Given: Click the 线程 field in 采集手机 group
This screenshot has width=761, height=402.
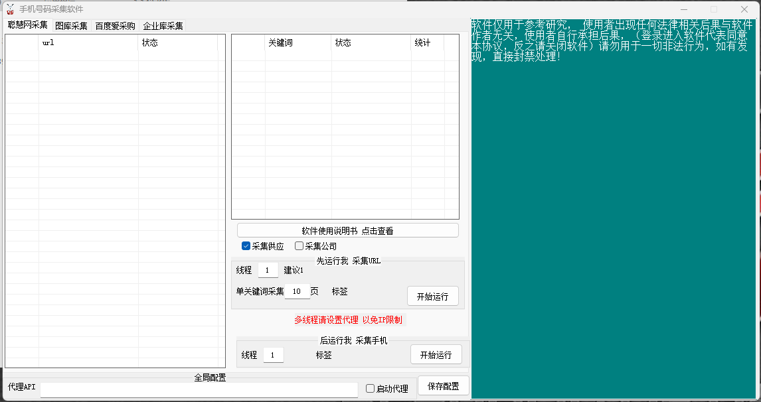Looking at the screenshot, I should (273, 355).
